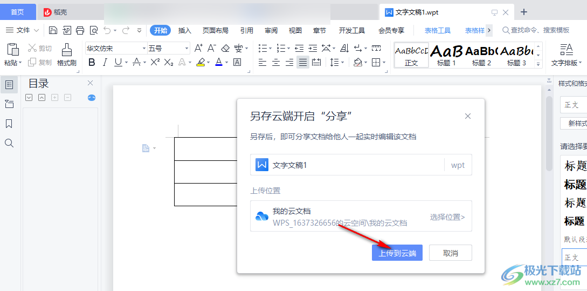Apply the 标题 1 style

446,55
